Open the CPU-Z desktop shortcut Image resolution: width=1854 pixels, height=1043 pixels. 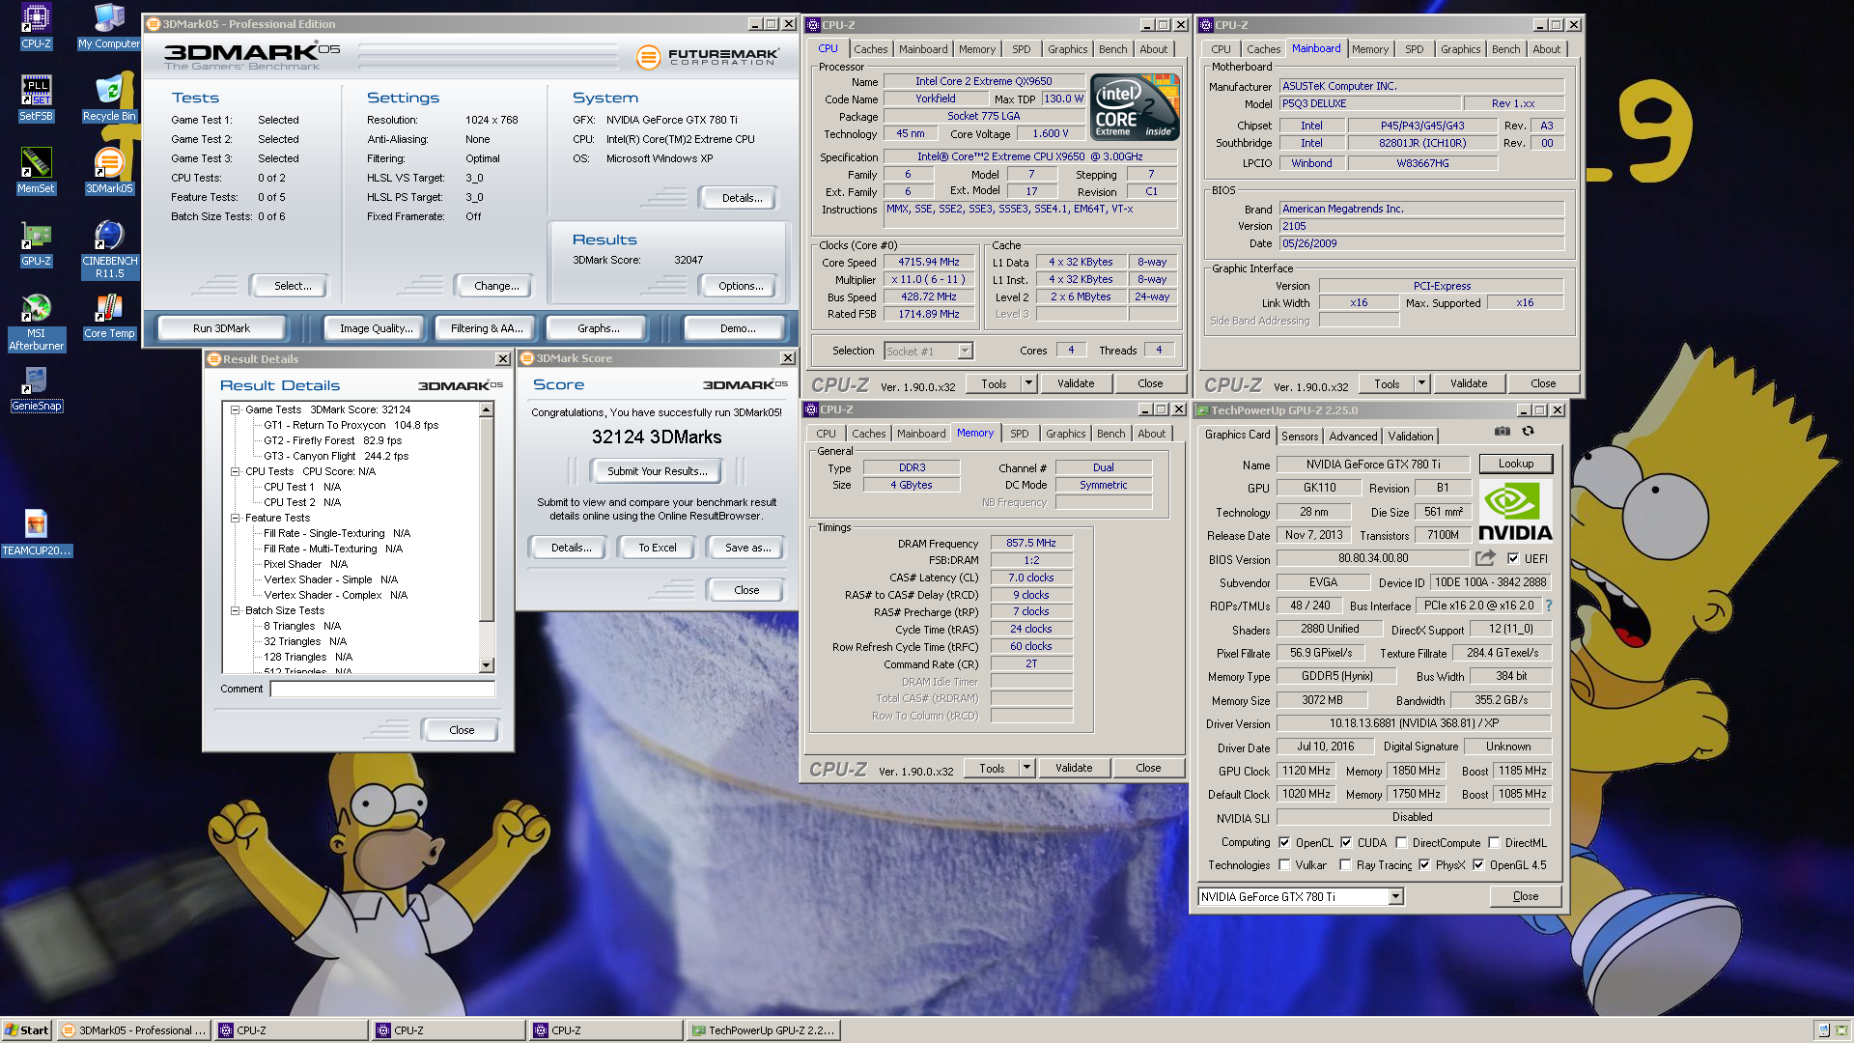[36, 25]
